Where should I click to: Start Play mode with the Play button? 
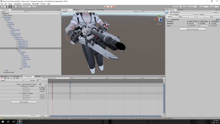pos(106,7)
